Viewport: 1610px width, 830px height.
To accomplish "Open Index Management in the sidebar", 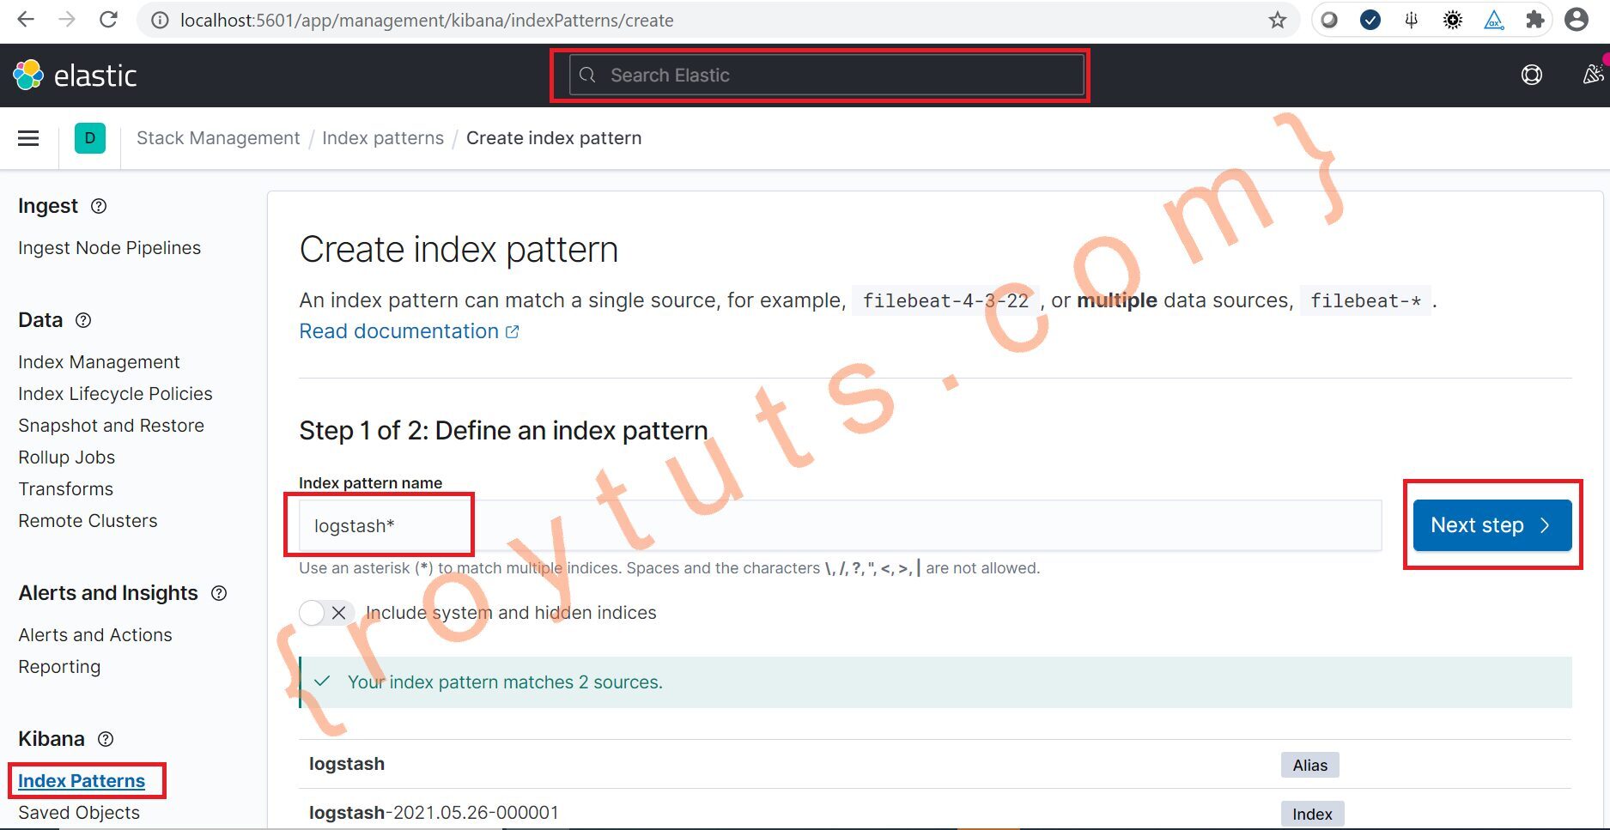I will [99, 362].
